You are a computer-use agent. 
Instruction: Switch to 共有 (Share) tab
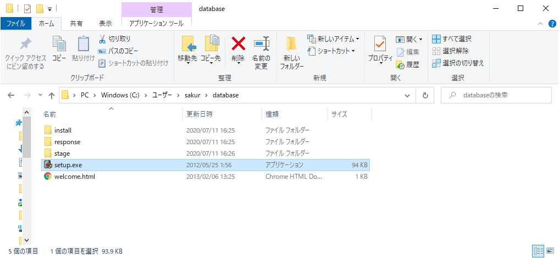tap(76, 24)
